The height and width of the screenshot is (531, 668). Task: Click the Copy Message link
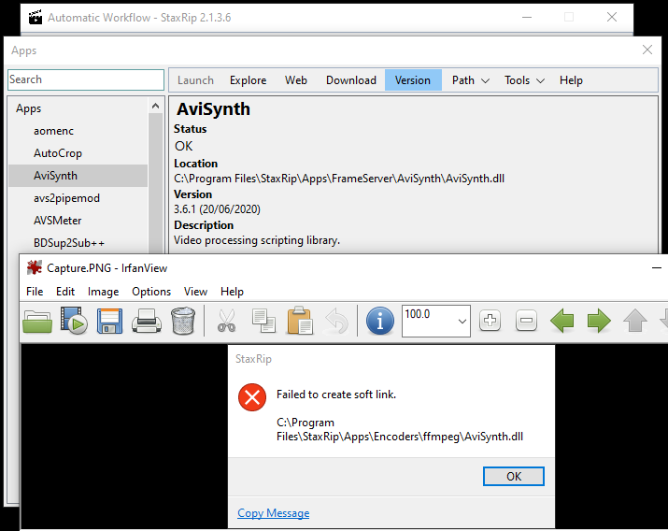click(x=273, y=513)
